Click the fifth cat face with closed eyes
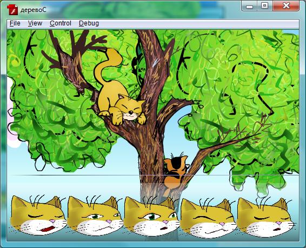 tap(265, 217)
